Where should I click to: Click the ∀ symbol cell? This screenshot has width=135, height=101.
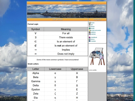pyautogui.click(x=35, y=33)
